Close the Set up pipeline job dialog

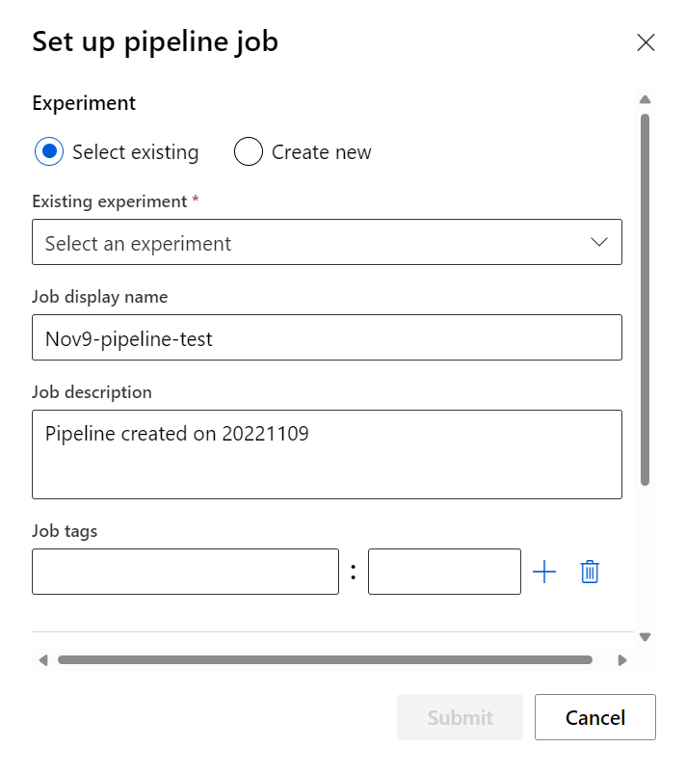[646, 42]
